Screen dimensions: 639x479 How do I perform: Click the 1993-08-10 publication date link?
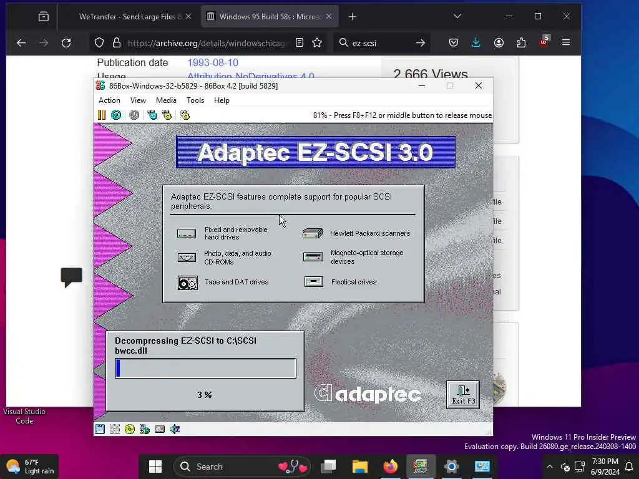(213, 63)
